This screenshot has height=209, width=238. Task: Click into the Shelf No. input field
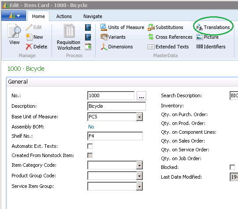(115, 136)
